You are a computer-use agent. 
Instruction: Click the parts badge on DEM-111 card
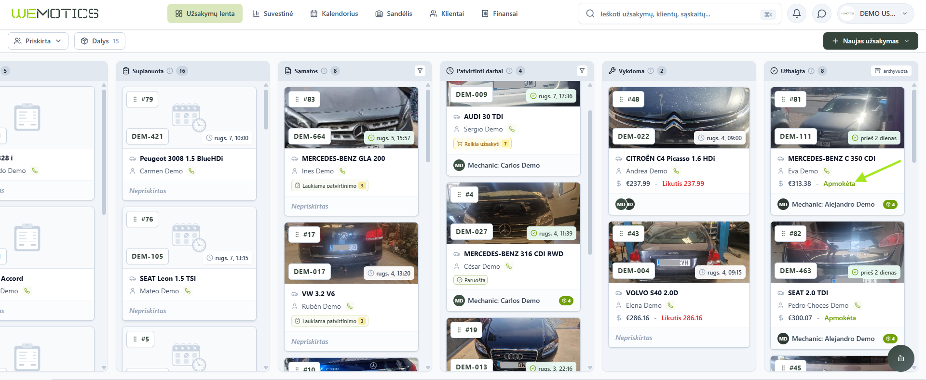coord(890,205)
